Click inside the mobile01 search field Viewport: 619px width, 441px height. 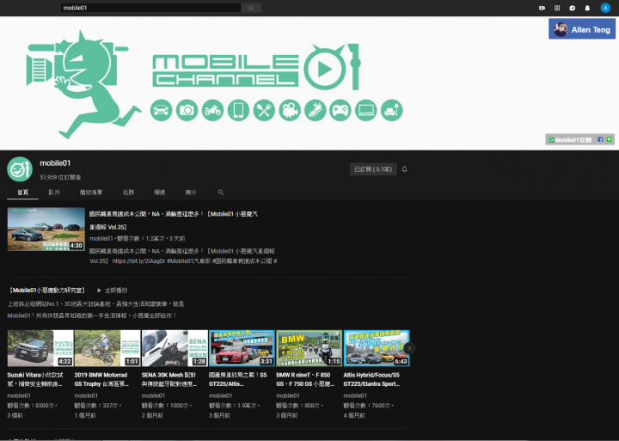(x=150, y=8)
